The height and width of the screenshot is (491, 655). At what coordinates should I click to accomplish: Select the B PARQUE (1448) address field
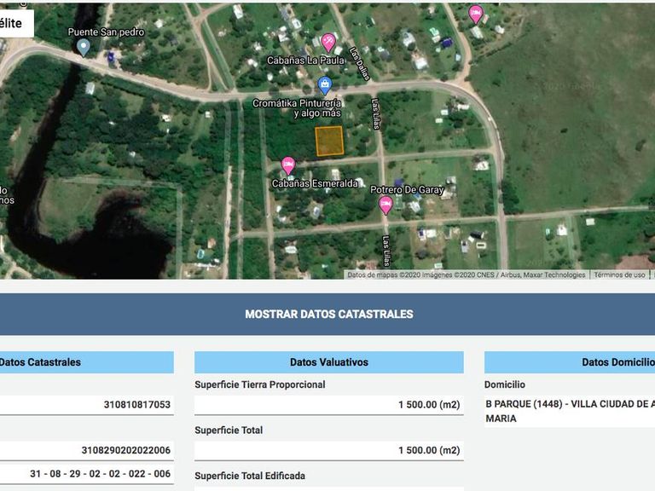(570, 411)
